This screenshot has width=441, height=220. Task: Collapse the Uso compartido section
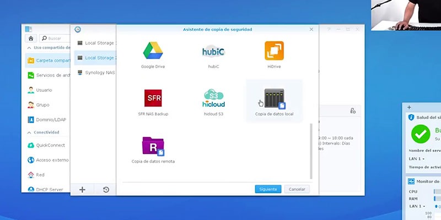pos(29,48)
